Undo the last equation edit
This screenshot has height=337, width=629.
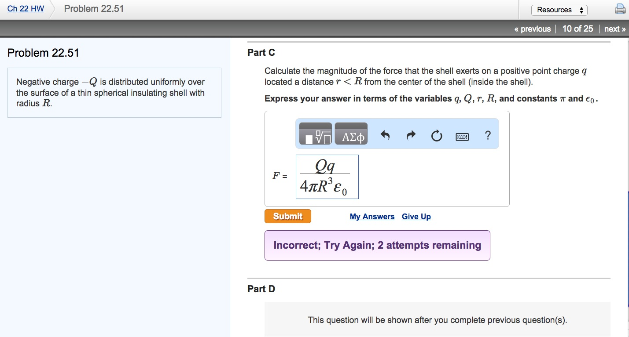tap(384, 135)
